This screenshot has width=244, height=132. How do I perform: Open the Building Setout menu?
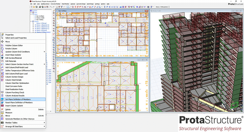point(45,4)
